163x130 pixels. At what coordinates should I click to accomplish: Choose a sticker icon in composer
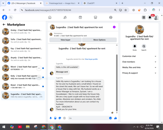pyautogui.click(x=60, y=118)
